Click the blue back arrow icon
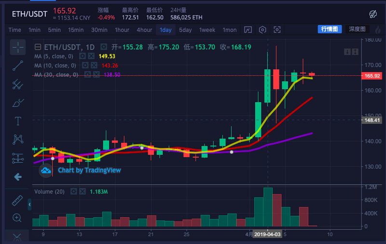The image size is (386, 244). click(18, 176)
